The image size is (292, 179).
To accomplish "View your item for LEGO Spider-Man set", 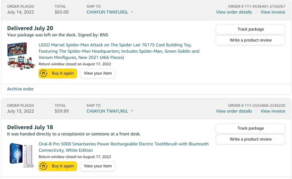I will pos(98,73).
